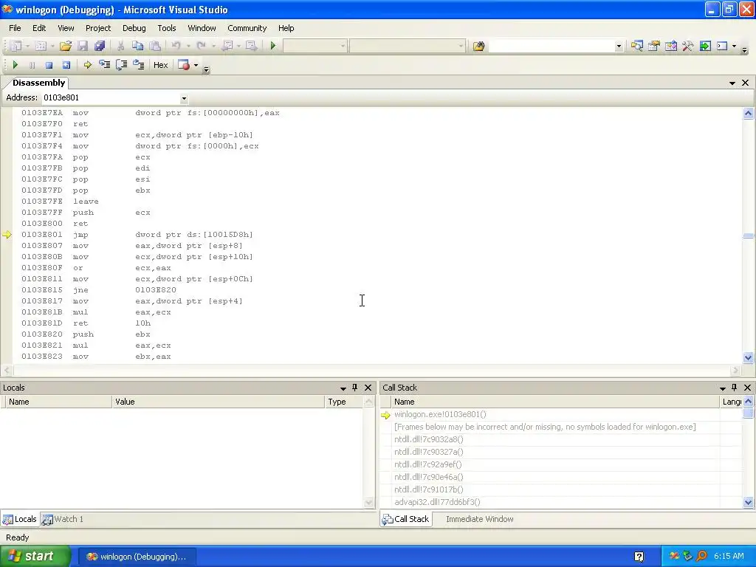Click the Windows Start button
Screen dimensions: 756x567
35,557
